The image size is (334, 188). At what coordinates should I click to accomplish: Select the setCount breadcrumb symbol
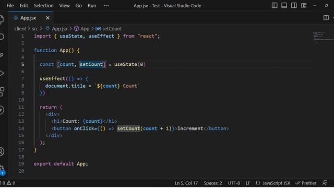pyautogui.click(x=109, y=29)
